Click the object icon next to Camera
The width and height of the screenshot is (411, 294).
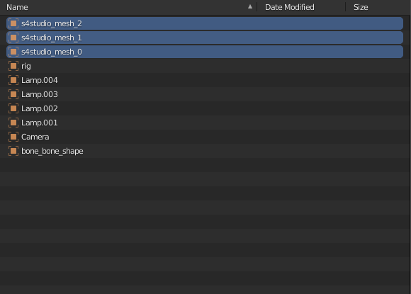[13, 137]
